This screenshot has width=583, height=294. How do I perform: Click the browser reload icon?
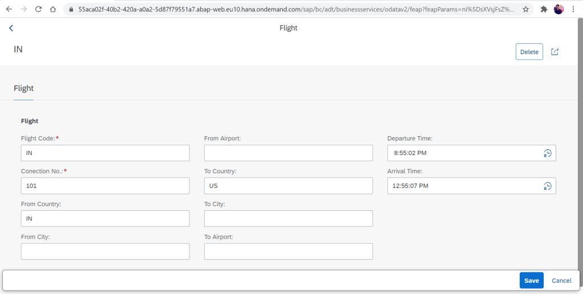pyautogui.click(x=38, y=9)
